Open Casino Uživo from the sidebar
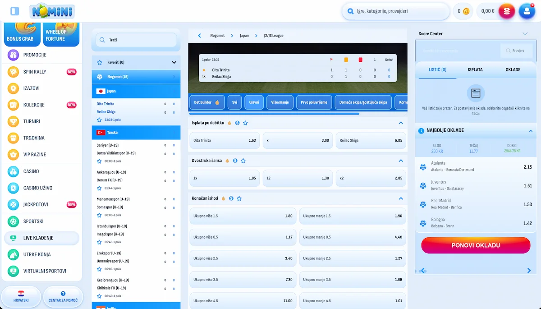 point(38,188)
